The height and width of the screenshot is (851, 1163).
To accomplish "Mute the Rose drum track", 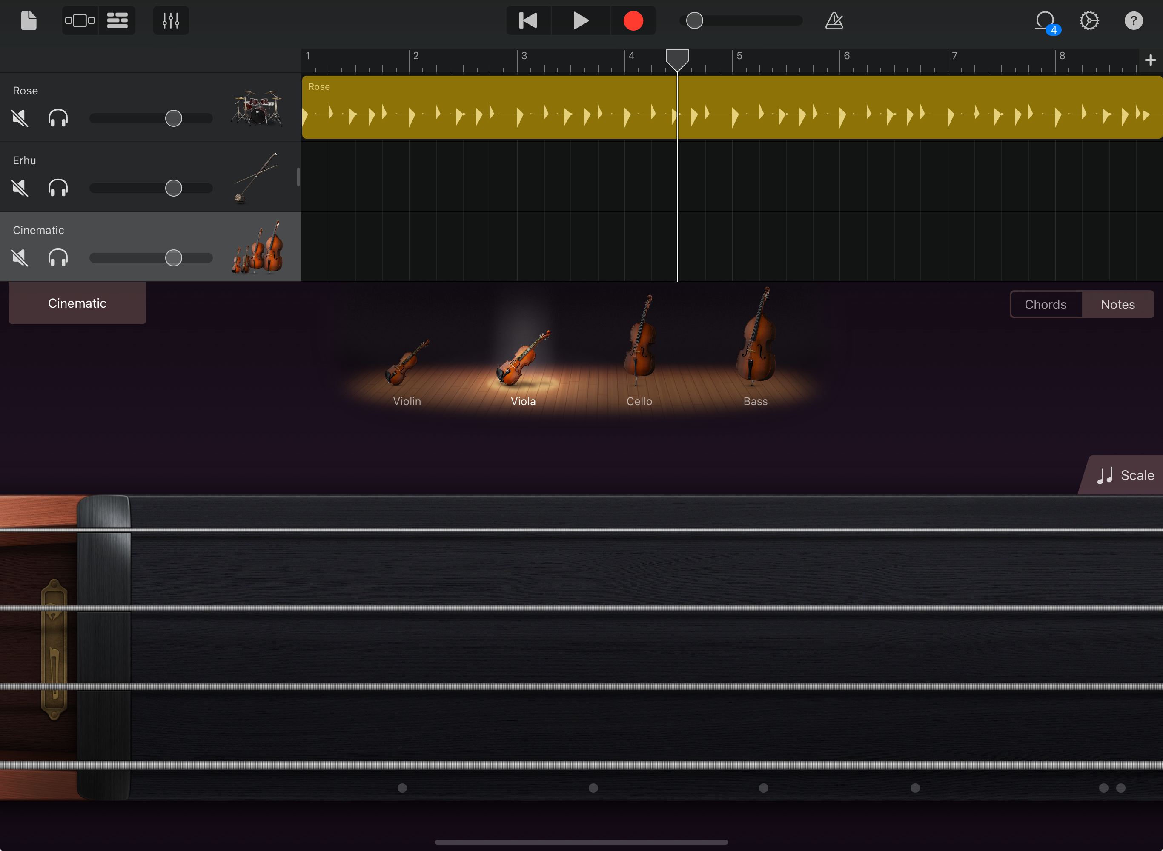I will point(20,118).
